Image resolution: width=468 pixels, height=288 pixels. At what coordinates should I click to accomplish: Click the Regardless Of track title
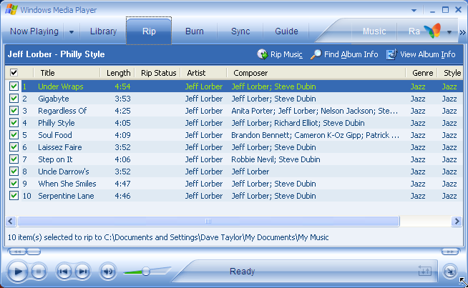coord(62,111)
